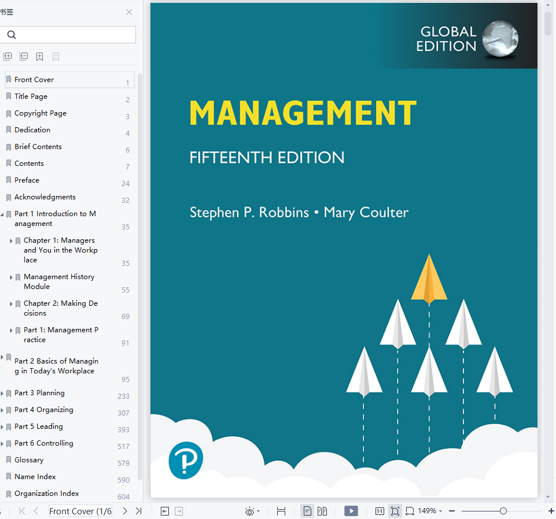Zoom out with minus button
Screen dimensions: 556x519
tap(452, 511)
